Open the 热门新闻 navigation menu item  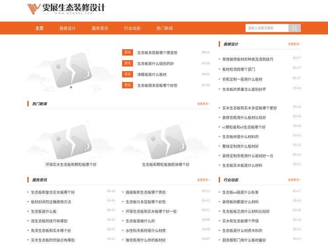164,28
